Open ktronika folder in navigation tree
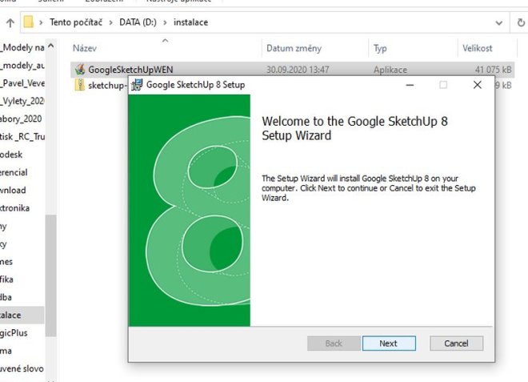This screenshot has width=528, height=382. pyautogui.click(x=14, y=208)
